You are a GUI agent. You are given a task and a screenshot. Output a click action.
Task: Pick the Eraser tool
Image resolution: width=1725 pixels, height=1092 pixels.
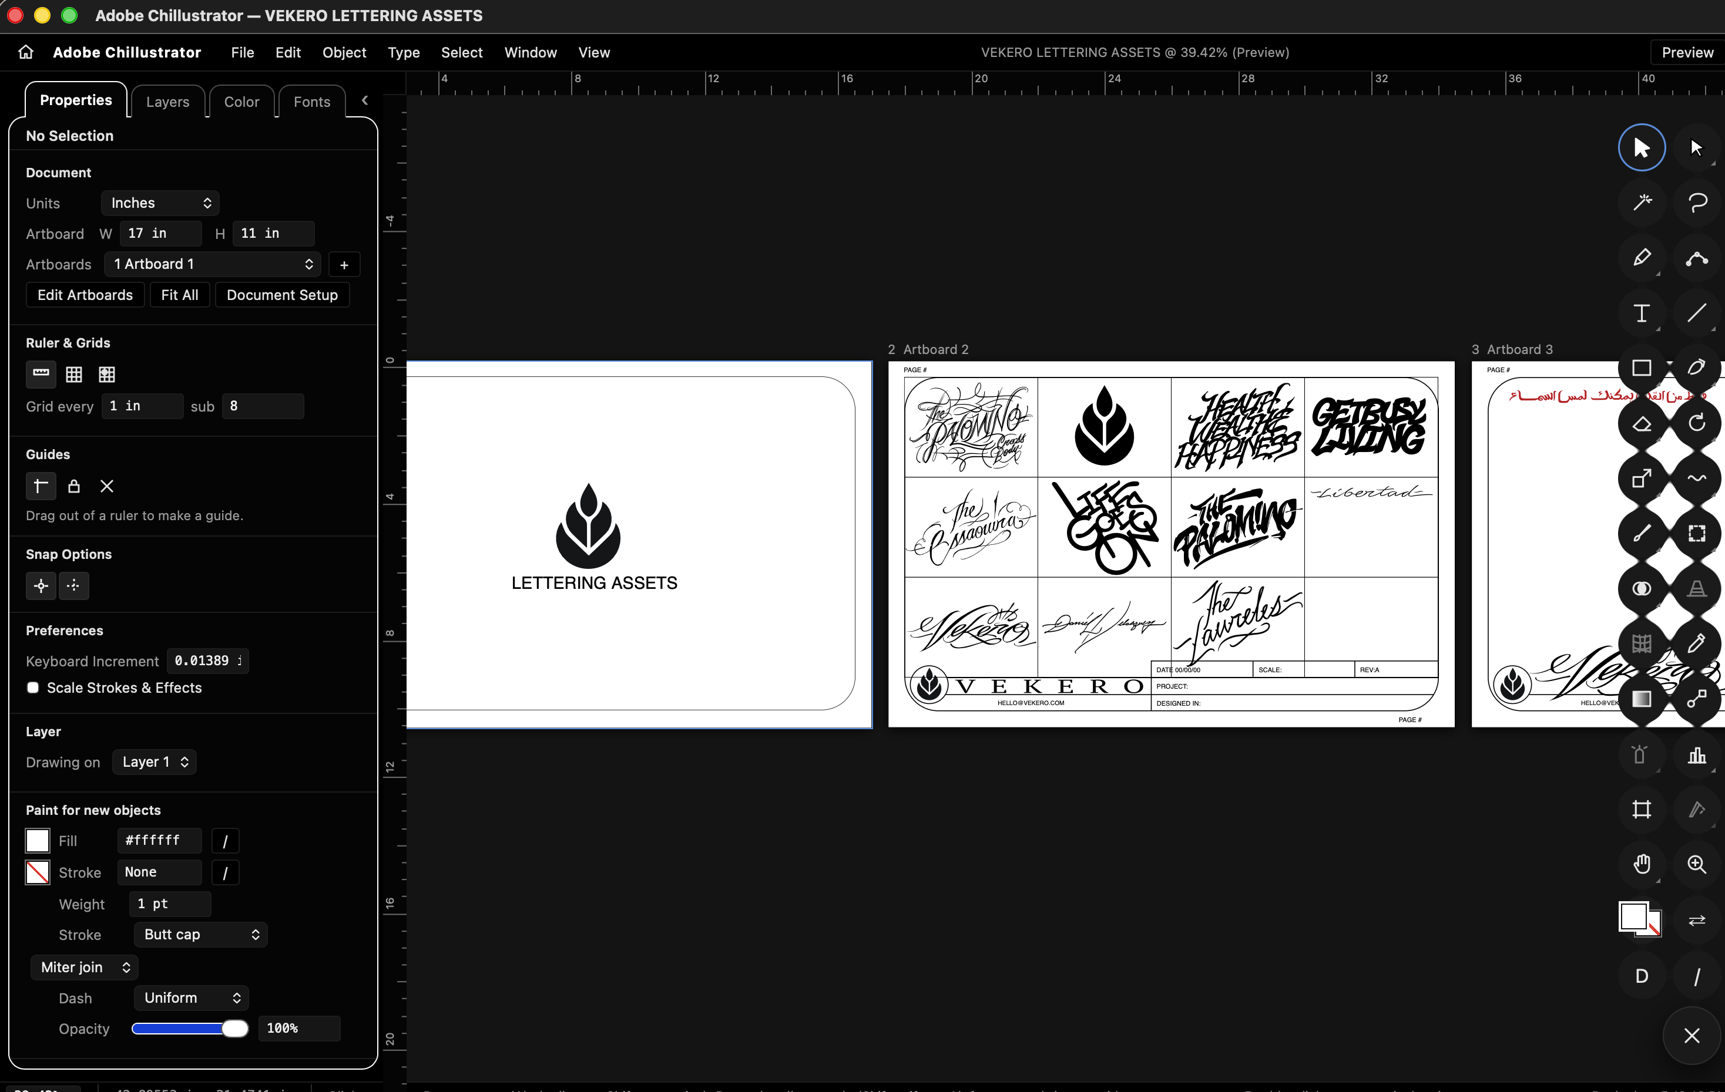pyautogui.click(x=1641, y=423)
